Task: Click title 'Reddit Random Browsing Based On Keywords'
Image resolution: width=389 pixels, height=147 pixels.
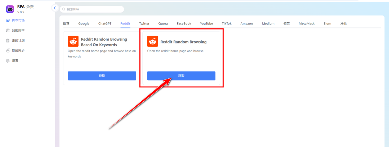Action: point(104,42)
